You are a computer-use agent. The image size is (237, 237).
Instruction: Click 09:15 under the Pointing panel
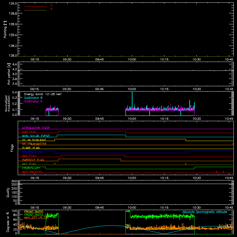(x=35, y=60)
